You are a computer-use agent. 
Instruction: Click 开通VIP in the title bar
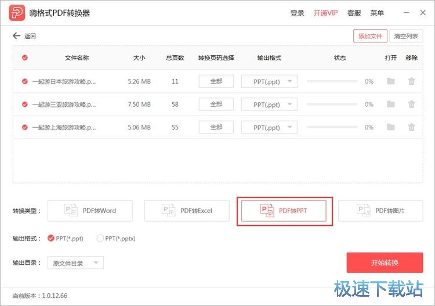tap(325, 13)
